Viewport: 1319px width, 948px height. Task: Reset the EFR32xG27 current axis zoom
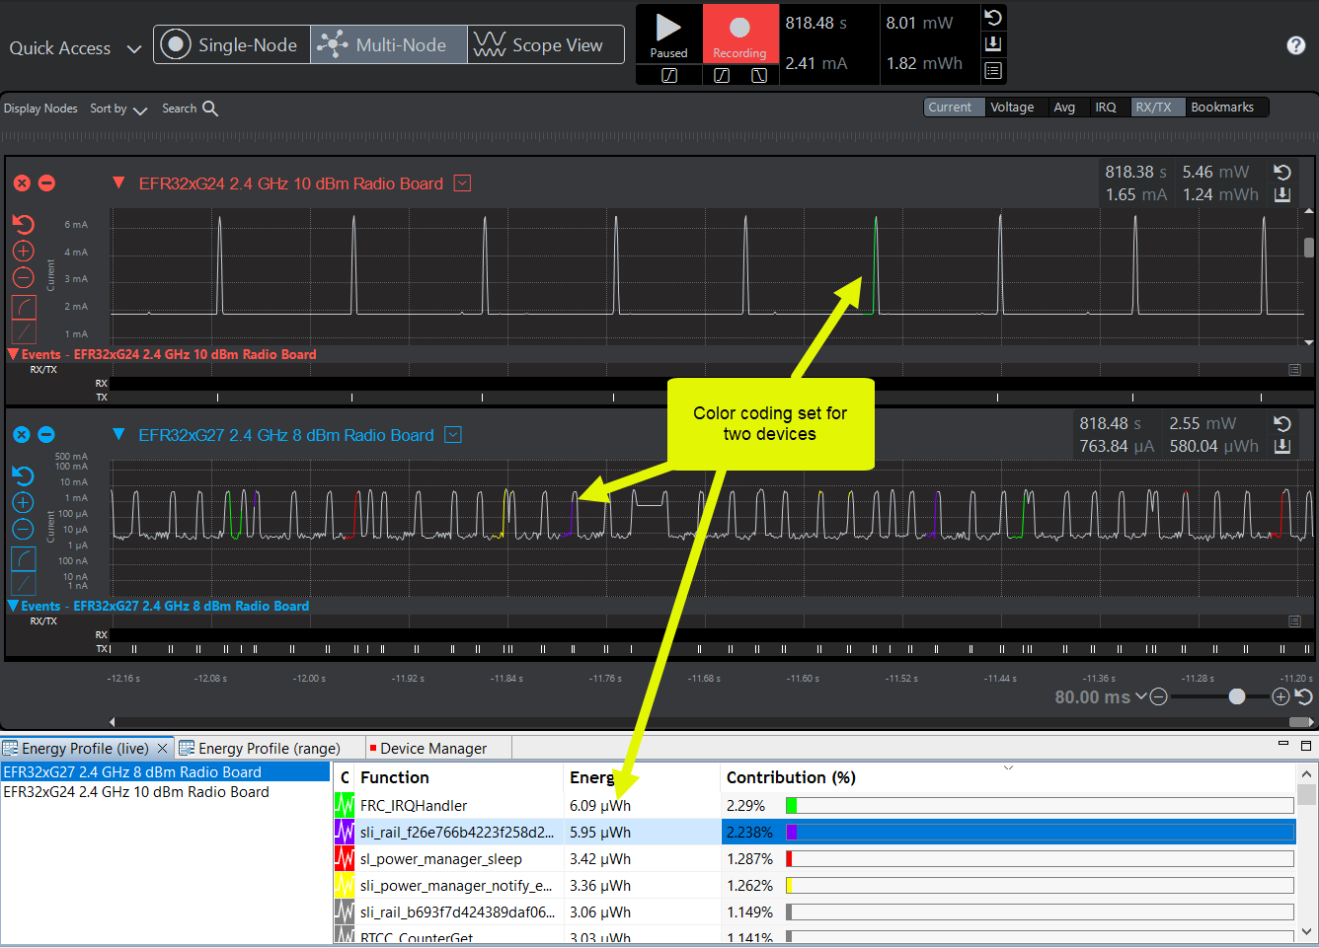(x=24, y=476)
